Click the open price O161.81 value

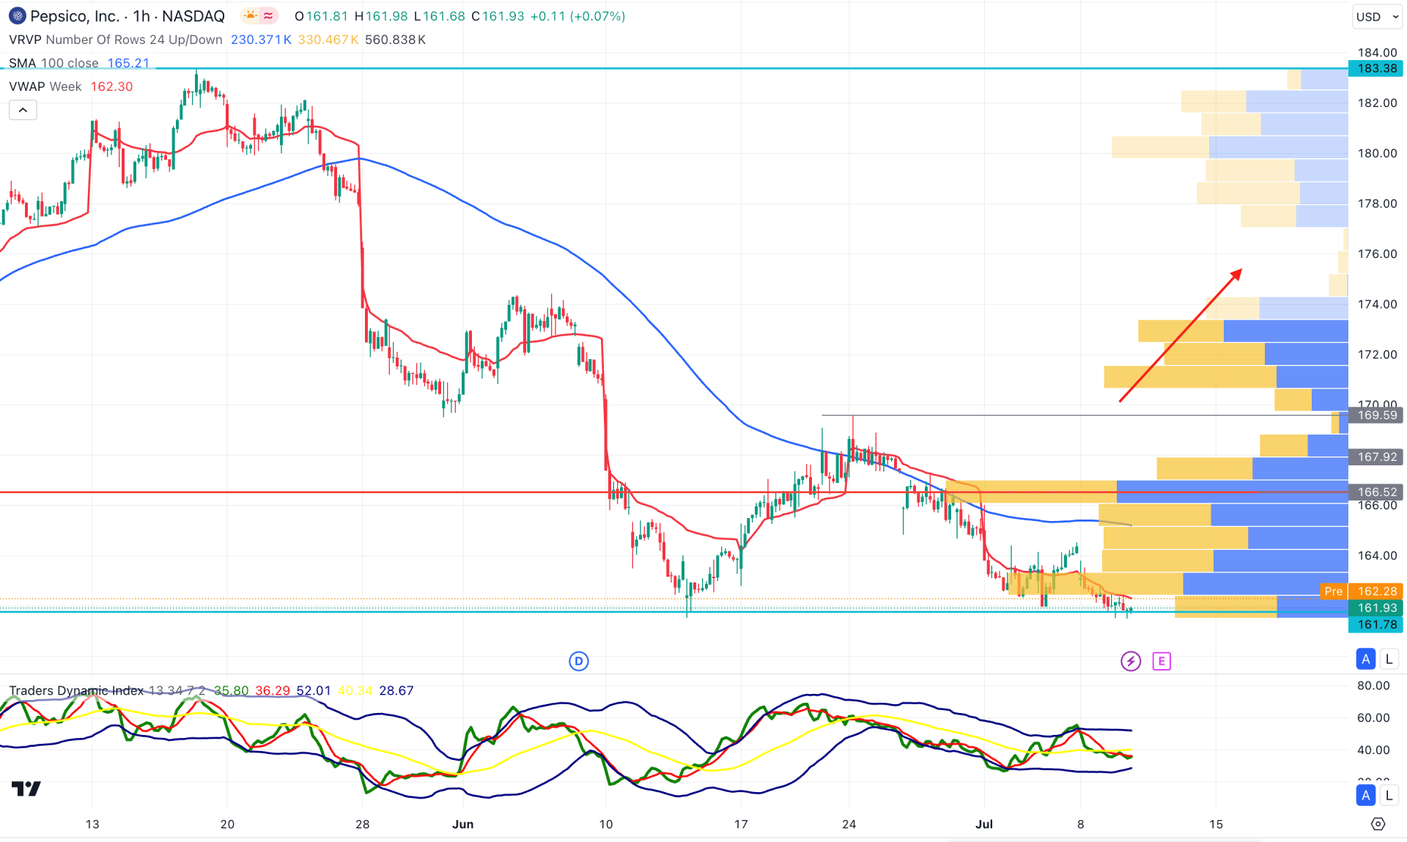[322, 16]
